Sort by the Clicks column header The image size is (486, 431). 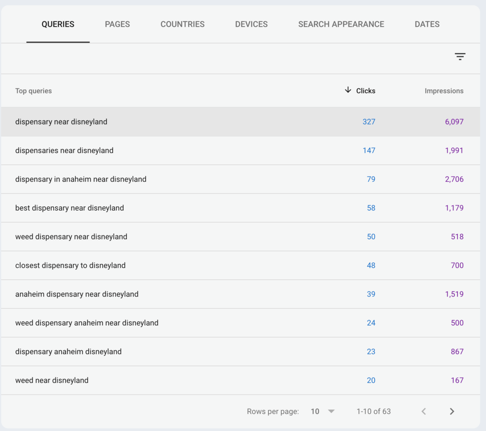(365, 91)
